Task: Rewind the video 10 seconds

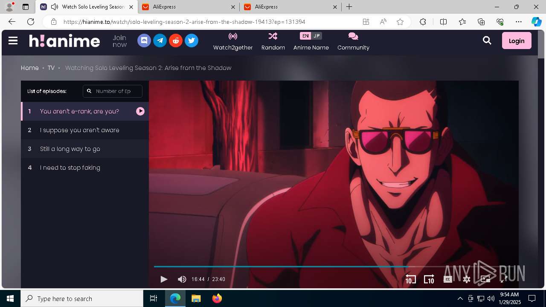Action: 410,279
